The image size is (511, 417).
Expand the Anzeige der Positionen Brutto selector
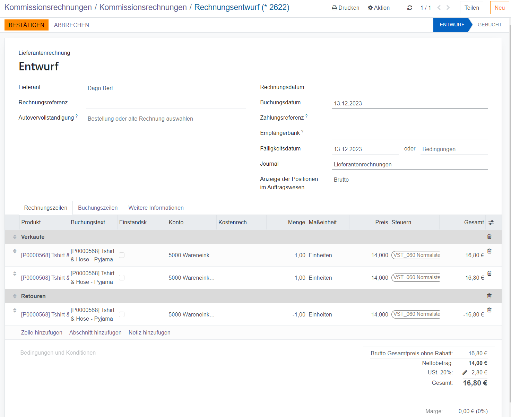point(409,180)
